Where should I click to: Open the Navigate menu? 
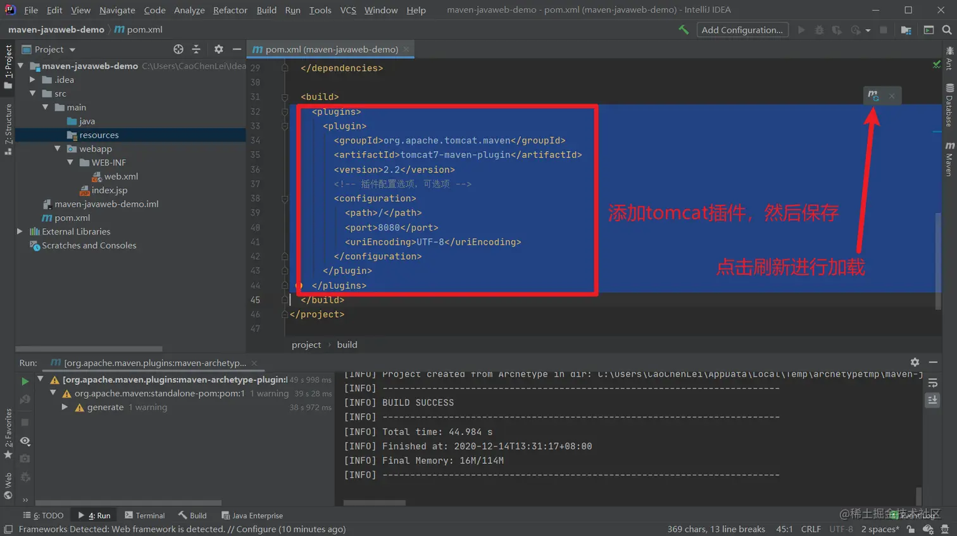(x=117, y=10)
